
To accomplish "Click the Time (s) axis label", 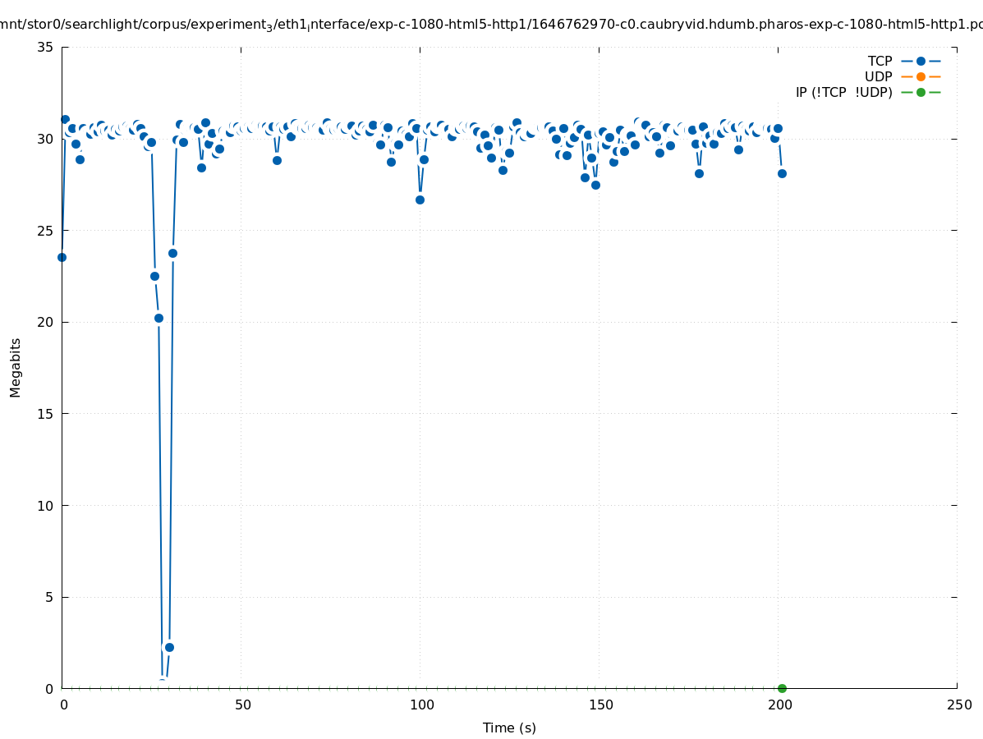I will (509, 728).
